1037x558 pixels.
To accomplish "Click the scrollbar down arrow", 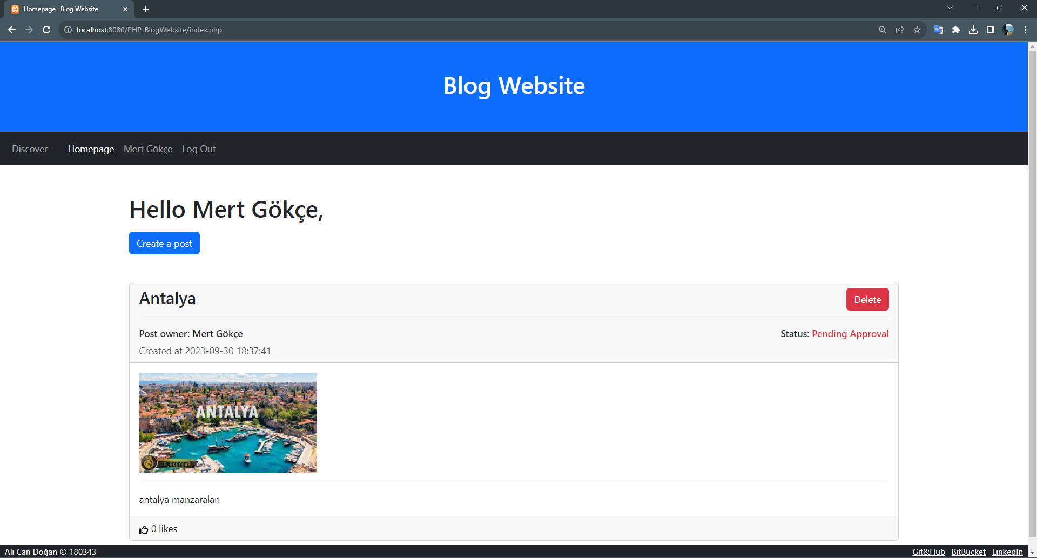I will pos(1032,552).
